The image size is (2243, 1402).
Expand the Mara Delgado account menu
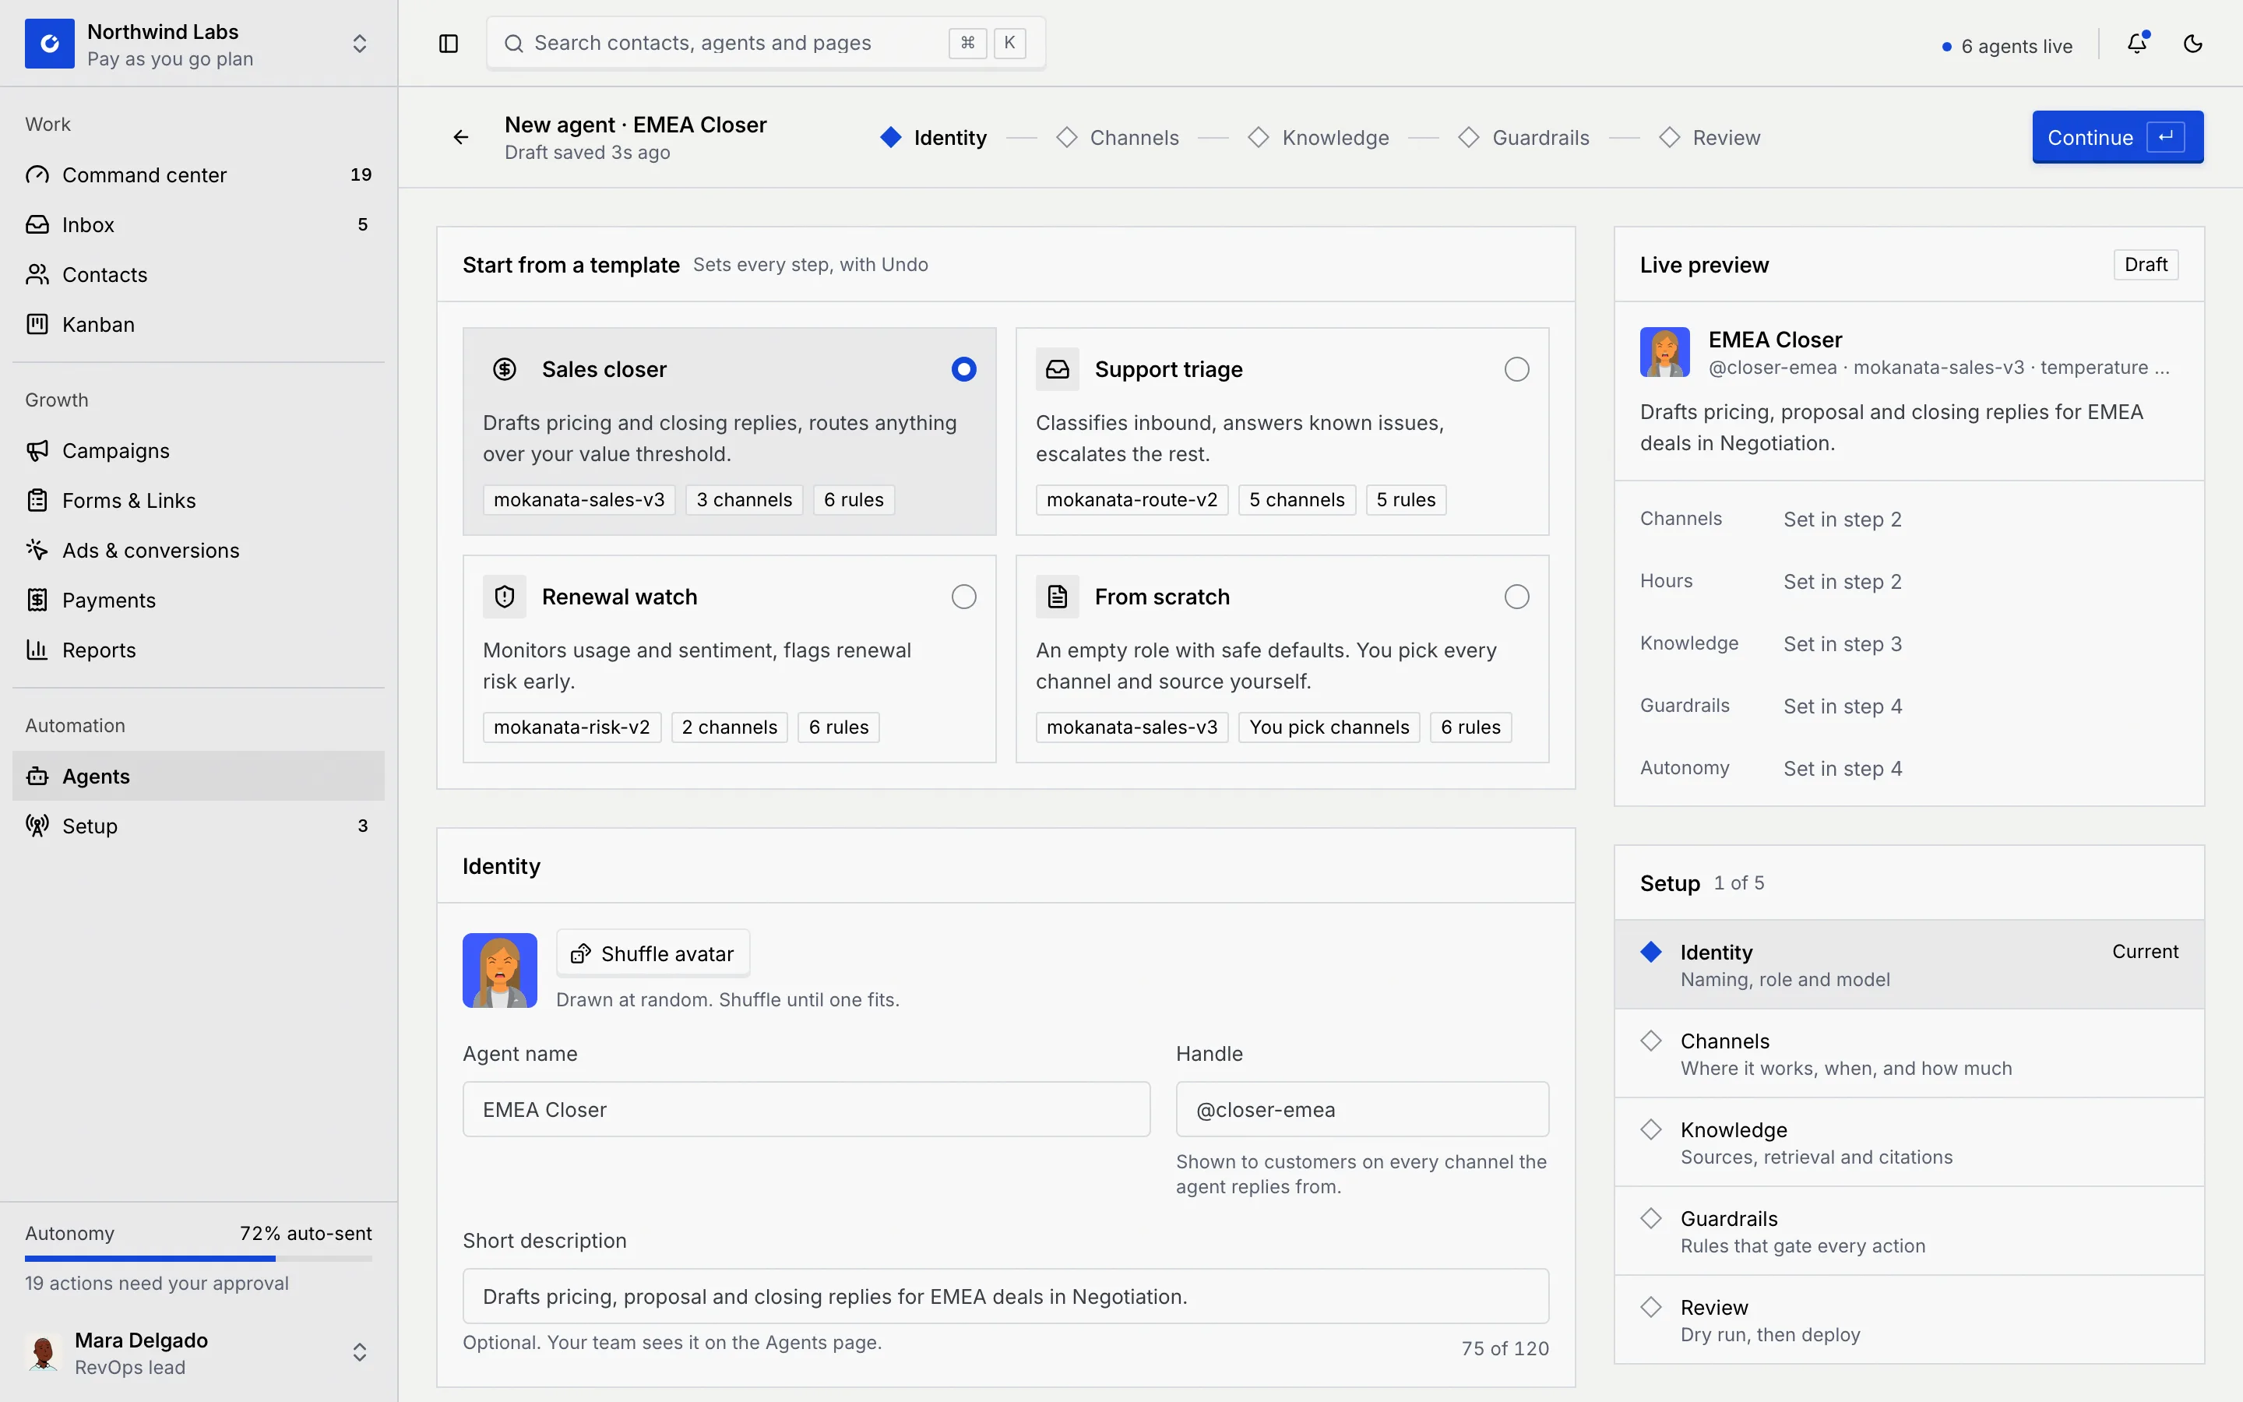click(360, 1353)
